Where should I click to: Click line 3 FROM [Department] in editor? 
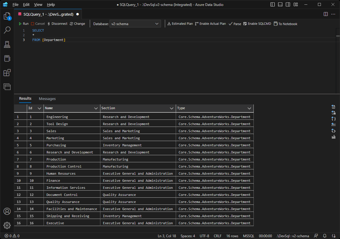pos(49,40)
